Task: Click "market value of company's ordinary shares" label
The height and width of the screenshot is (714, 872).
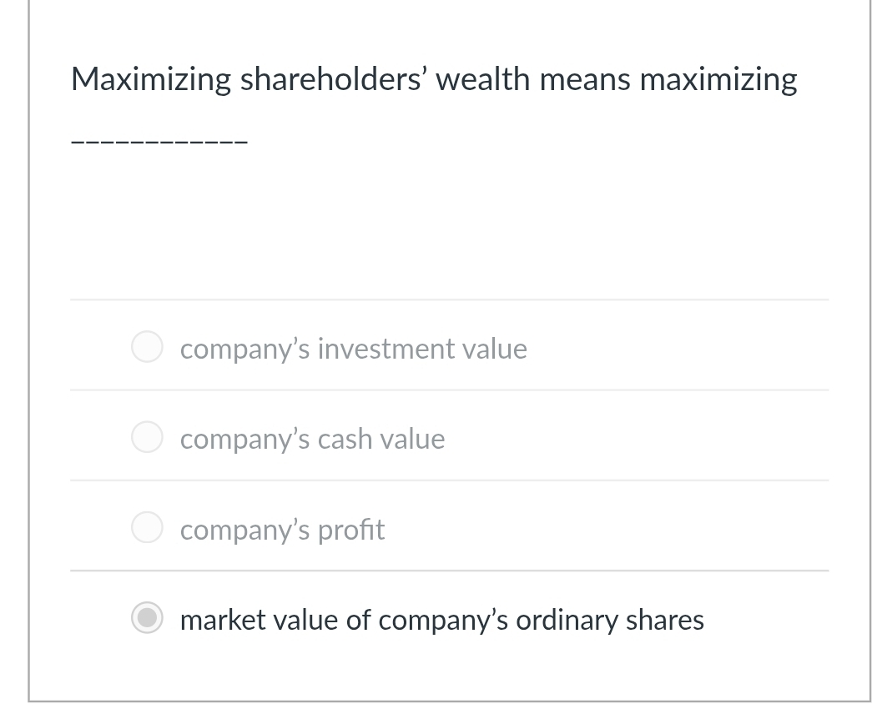Action: tap(441, 620)
